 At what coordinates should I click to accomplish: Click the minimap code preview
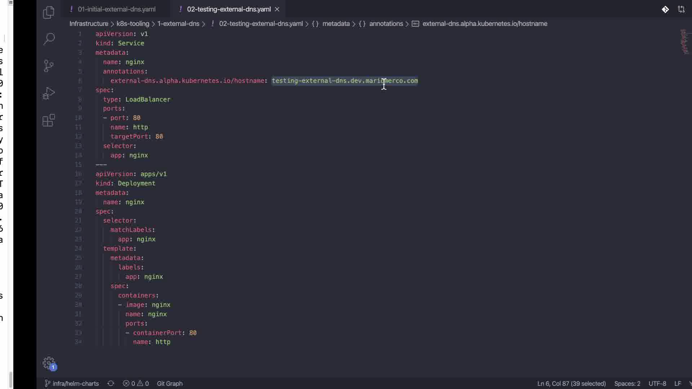684,42
